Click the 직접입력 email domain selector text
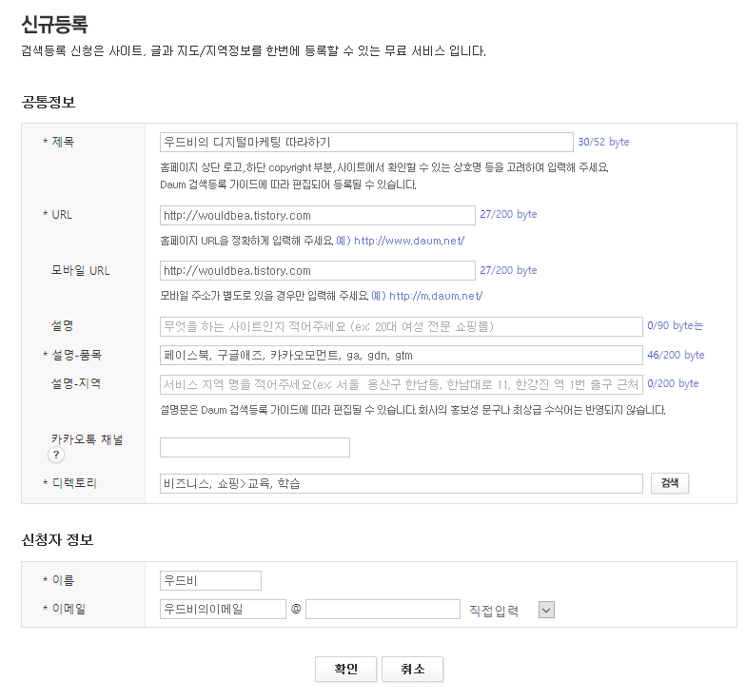The width and height of the screenshot is (746, 700). 494,611
